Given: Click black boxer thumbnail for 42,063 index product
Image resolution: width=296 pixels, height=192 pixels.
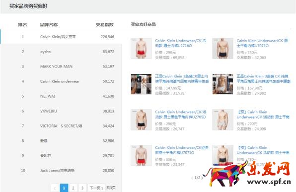Looking at the screenshot, I should point(223,48).
